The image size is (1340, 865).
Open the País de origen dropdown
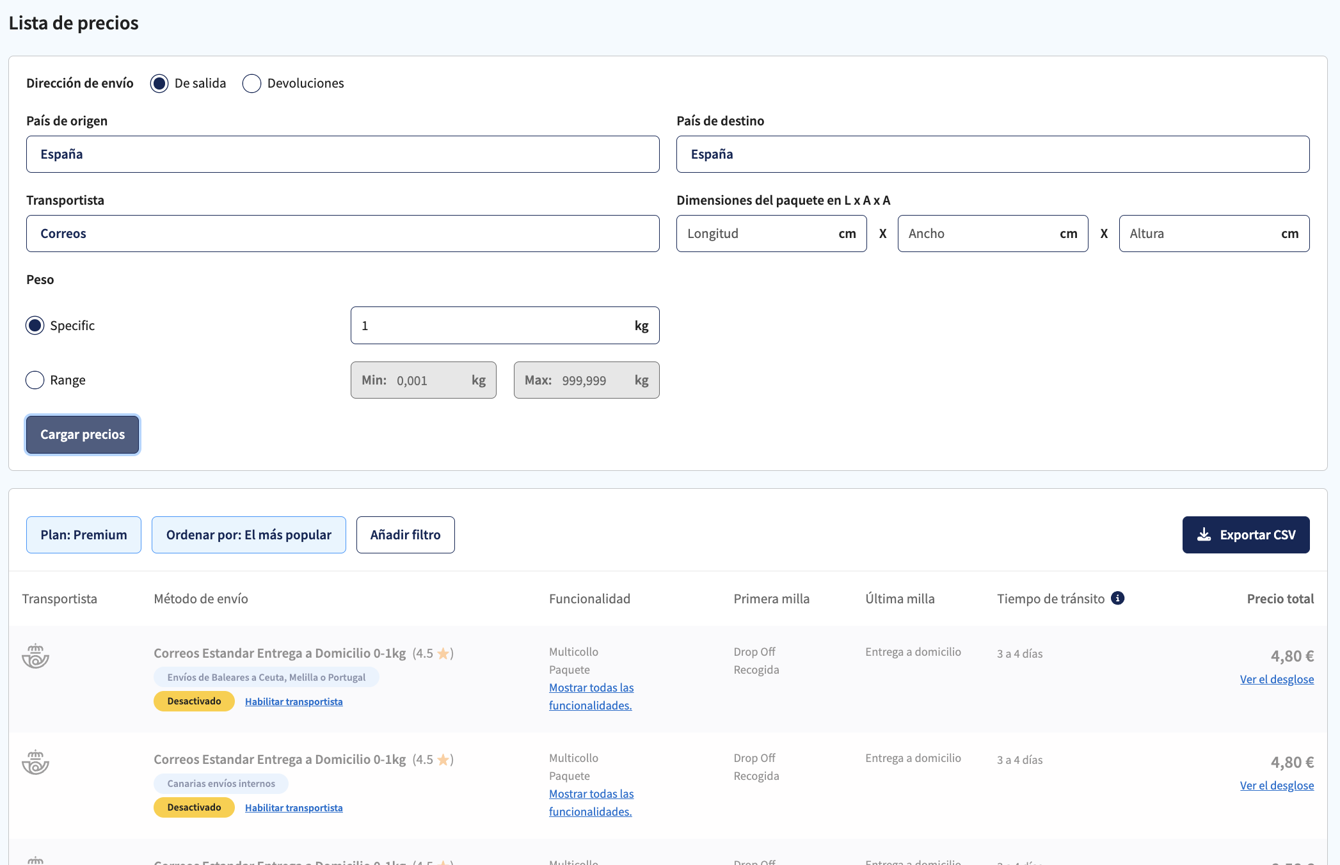(342, 154)
